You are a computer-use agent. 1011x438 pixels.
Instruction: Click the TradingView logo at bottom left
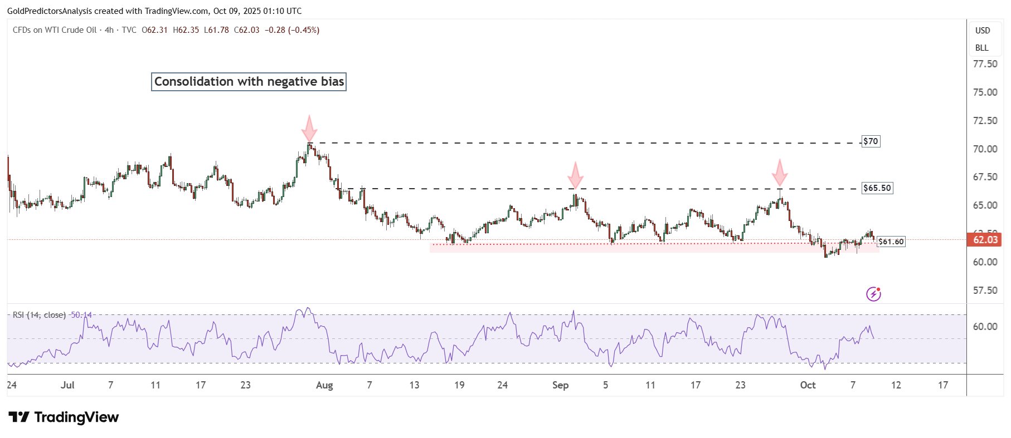click(x=64, y=417)
